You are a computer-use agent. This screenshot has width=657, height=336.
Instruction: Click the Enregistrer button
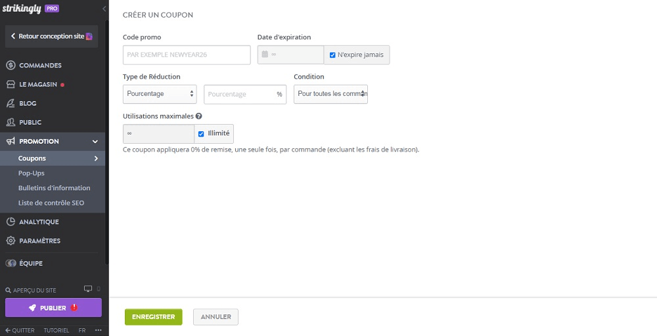coord(153,317)
